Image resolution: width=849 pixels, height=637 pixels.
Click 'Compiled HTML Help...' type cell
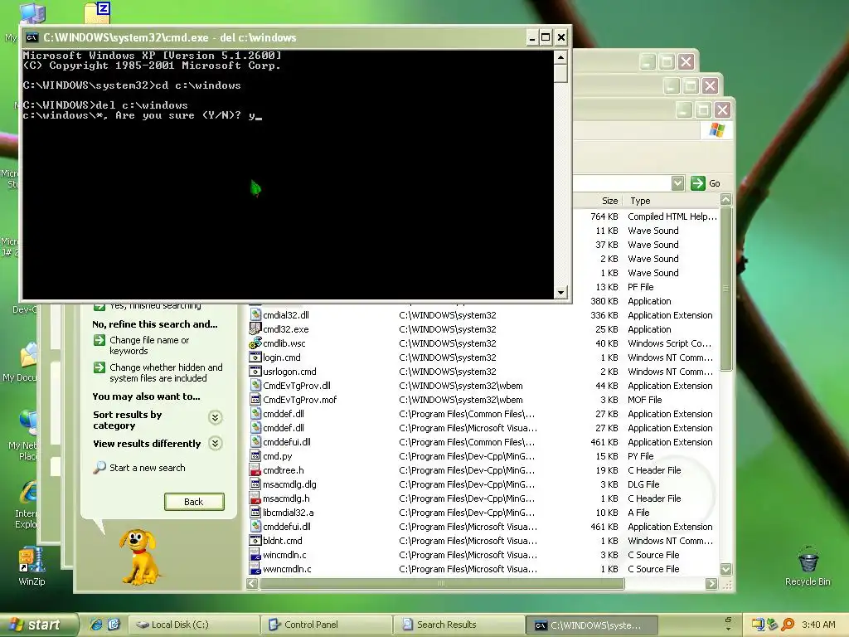[672, 216]
